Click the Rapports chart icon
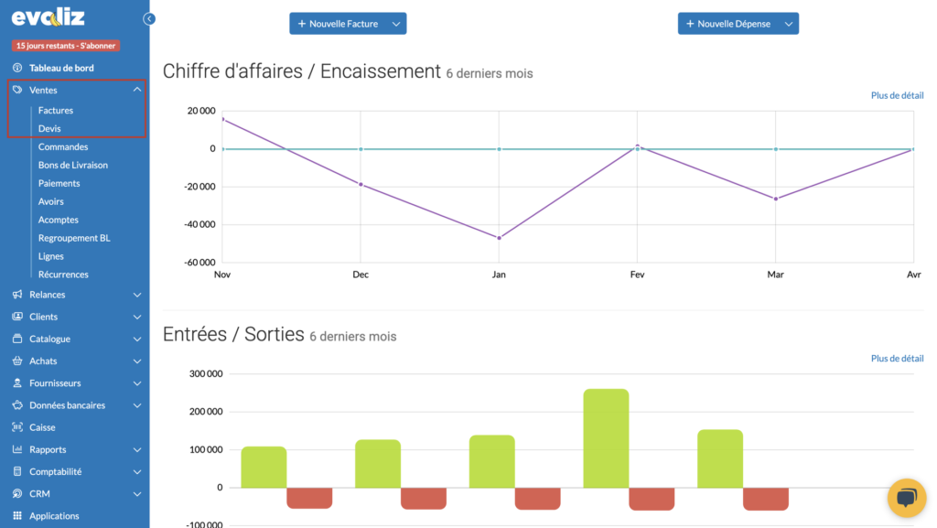This screenshot has width=937, height=528. coord(17,449)
